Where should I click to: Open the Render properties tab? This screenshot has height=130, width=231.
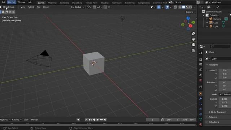tap(201, 59)
